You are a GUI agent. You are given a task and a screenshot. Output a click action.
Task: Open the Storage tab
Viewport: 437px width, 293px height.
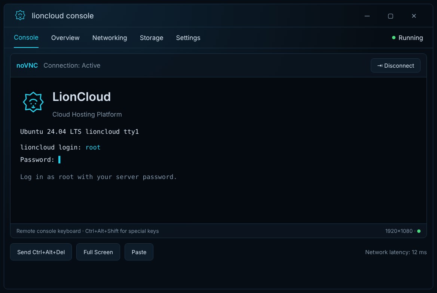coord(151,38)
